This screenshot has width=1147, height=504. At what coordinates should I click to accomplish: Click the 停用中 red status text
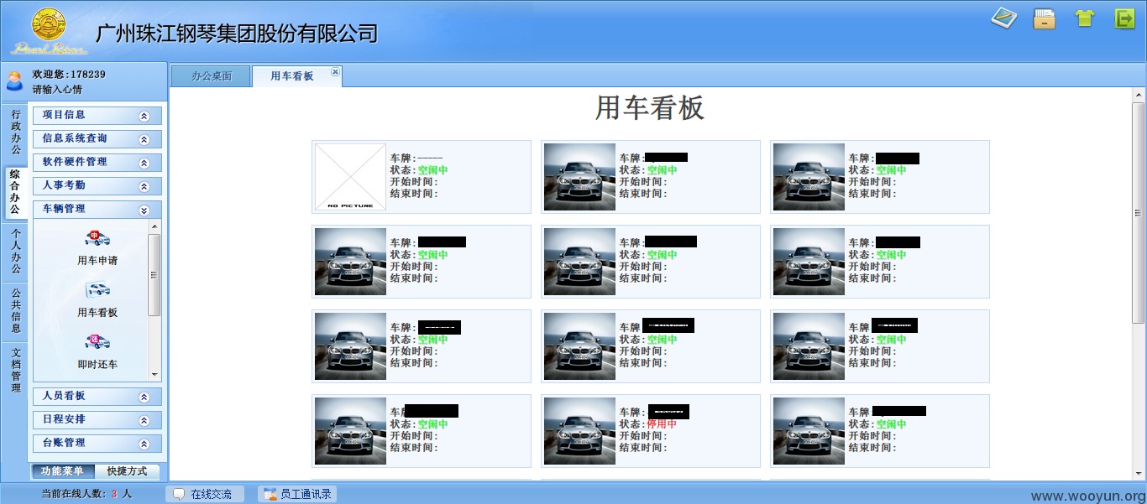tap(663, 424)
